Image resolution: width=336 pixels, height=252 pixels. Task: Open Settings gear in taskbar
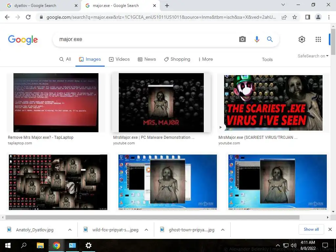click(x=89, y=245)
